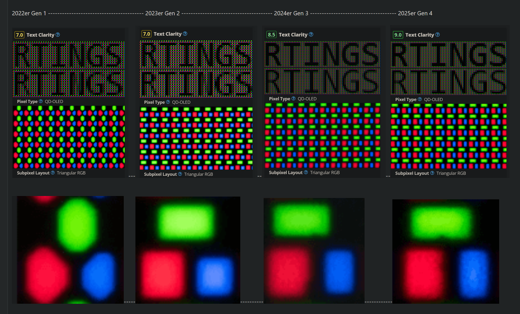The width and height of the screenshot is (520, 314).
Task: Select the '2023er Gen 2' heading text
Action: click(x=162, y=13)
